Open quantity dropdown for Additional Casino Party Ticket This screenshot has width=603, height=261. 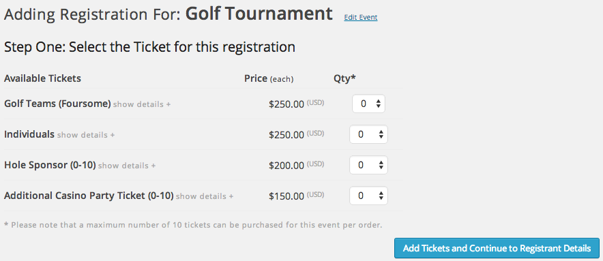coord(369,196)
